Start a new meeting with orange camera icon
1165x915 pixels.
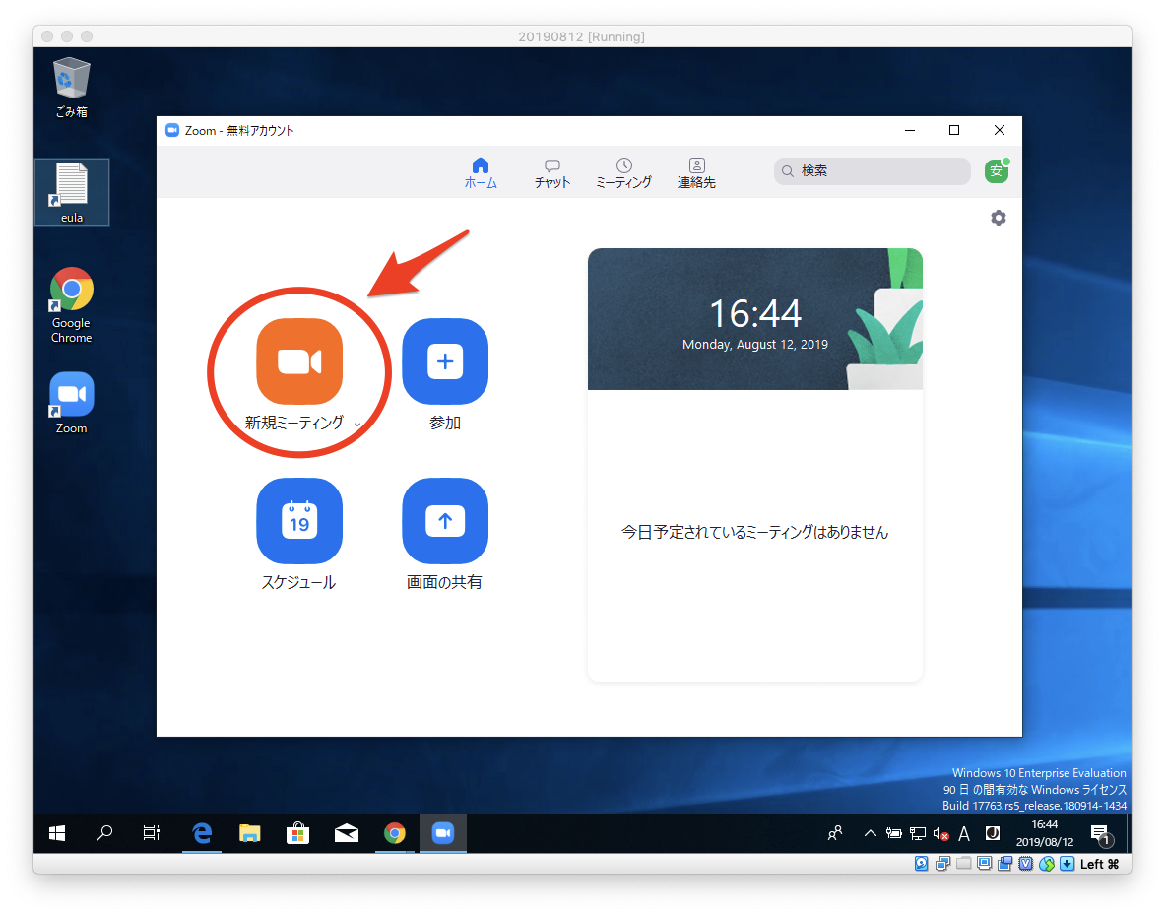coord(299,361)
